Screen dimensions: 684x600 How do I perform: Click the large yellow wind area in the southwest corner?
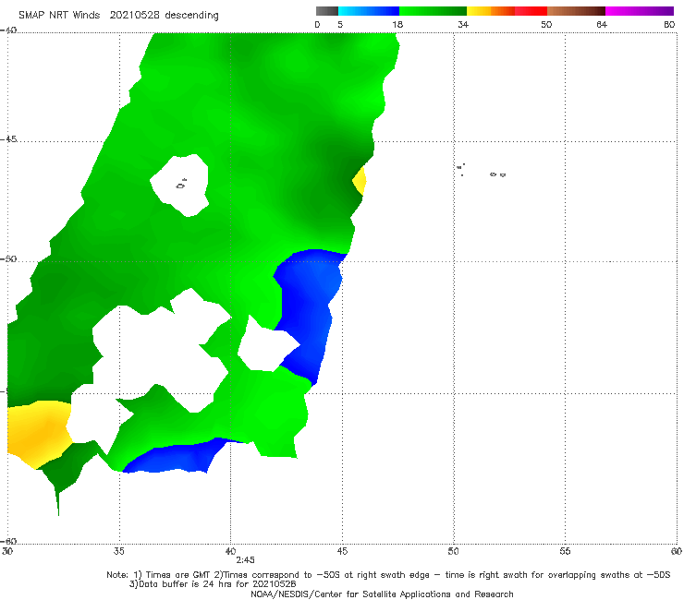pyautogui.click(x=39, y=433)
